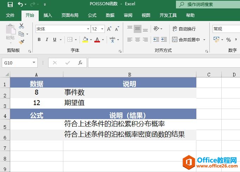
Task: Expand the 合并后居中 options arrow
Action: (204, 40)
